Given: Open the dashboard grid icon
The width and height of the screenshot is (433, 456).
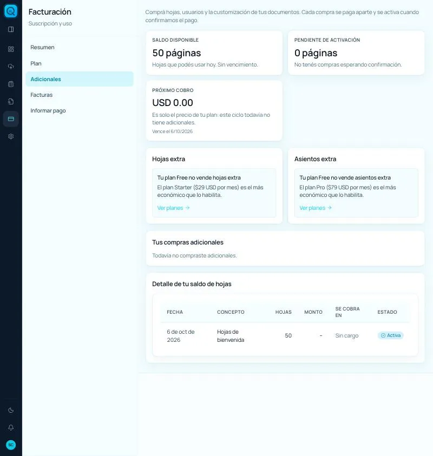Looking at the screenshot, I should tap(11, 49).
